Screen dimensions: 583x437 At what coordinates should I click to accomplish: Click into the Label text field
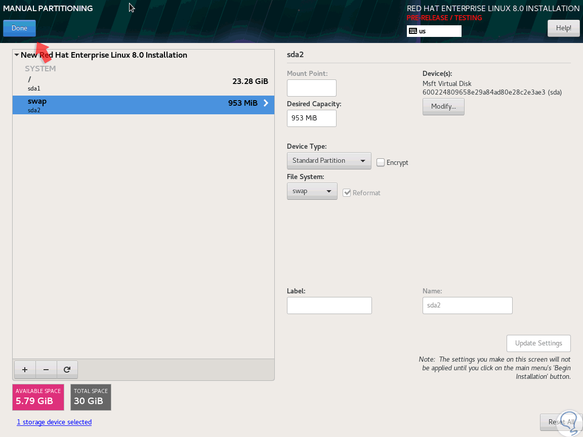pos(329,305)
